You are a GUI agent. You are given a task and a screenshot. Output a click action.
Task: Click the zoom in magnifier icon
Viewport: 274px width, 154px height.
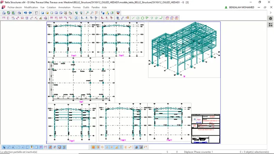point(87,13)
